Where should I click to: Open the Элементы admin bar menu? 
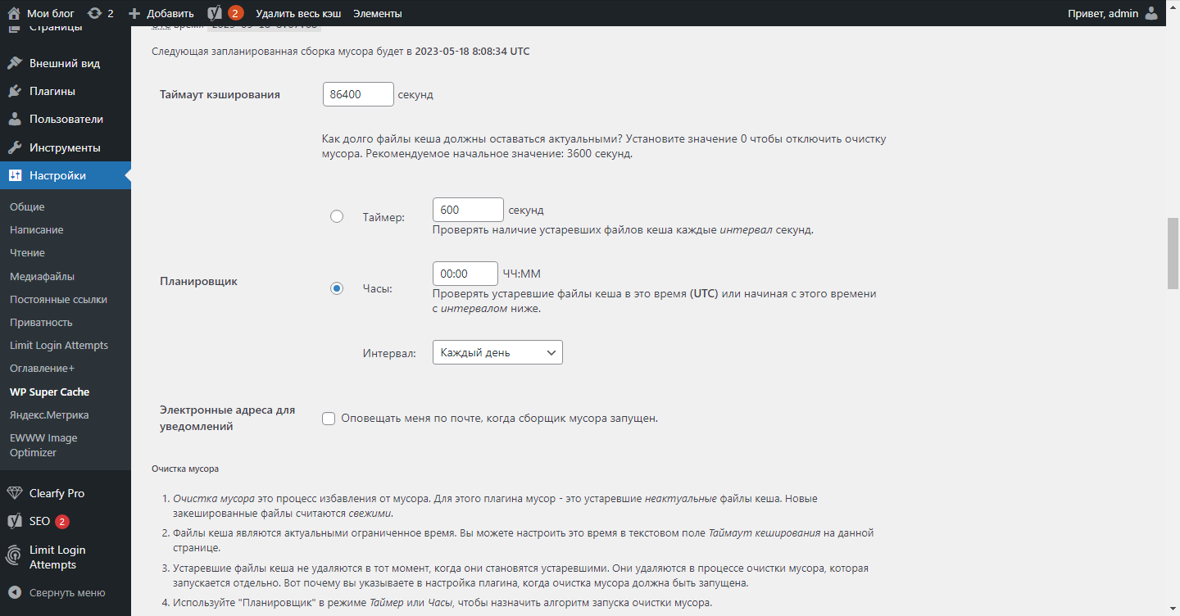coord(377,13)
